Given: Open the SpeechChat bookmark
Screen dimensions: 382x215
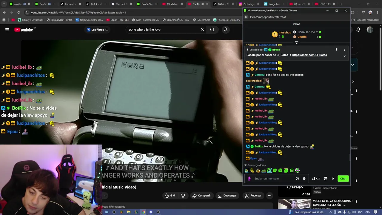Looking at the screenshot, I should pyautogui.click(x=201, y=20).
